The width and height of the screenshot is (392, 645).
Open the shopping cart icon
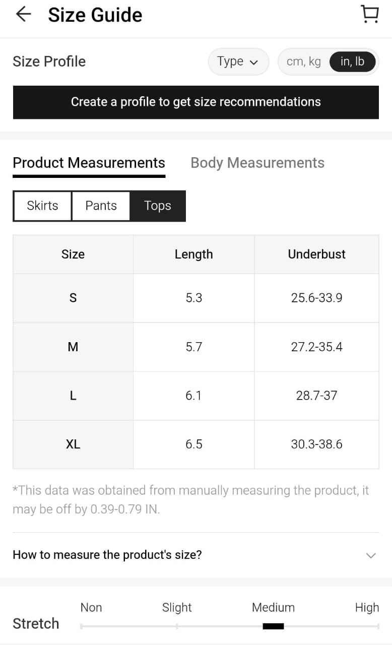(370, 15)
